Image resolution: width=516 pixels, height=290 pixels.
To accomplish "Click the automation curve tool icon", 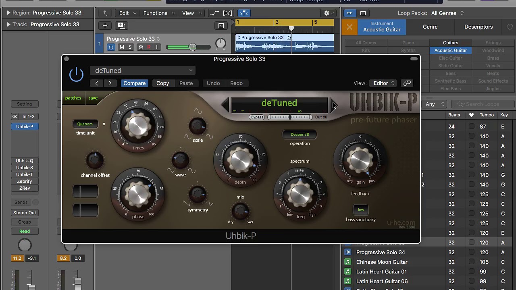I will (x=214, y=13).
